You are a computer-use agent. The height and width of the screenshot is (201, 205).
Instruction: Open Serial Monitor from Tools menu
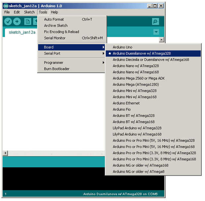(x=71, y=38)
